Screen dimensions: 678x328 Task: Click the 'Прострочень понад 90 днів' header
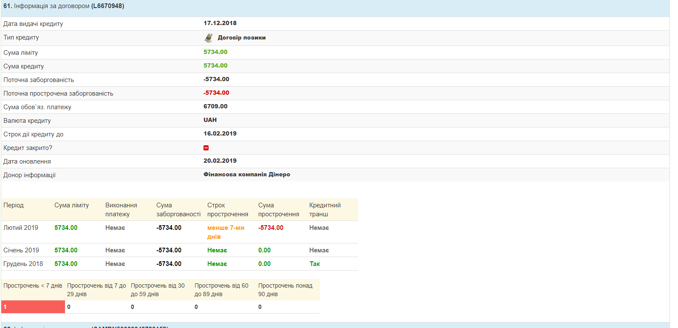pos(285,290)
